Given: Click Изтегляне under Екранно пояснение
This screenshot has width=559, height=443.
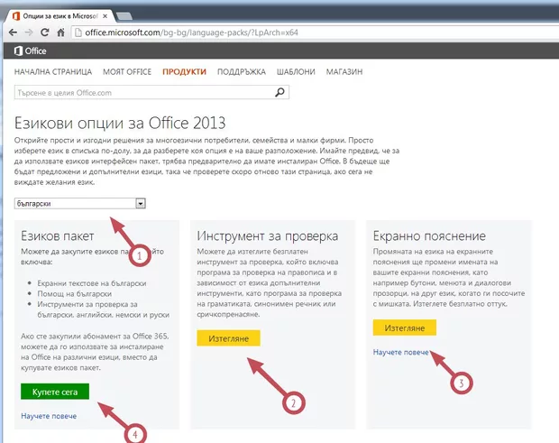Looking at the screenshot, I should (x=405, y=327).
